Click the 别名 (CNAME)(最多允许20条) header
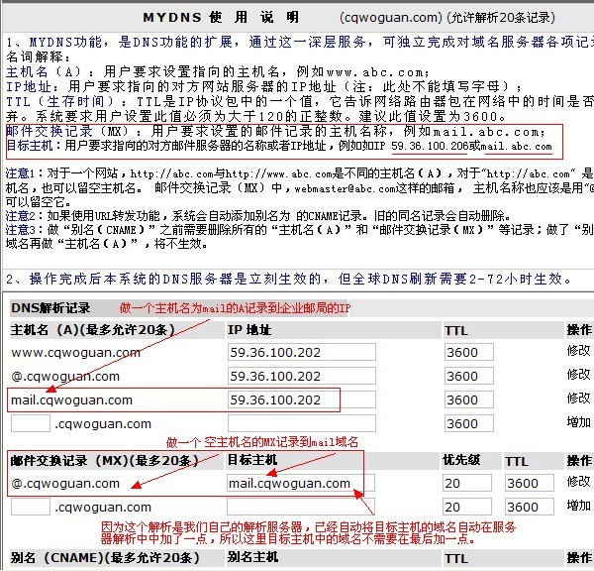The width and height of the screenshot is (594, 571). pyautogui.click(x=105, y=557)
